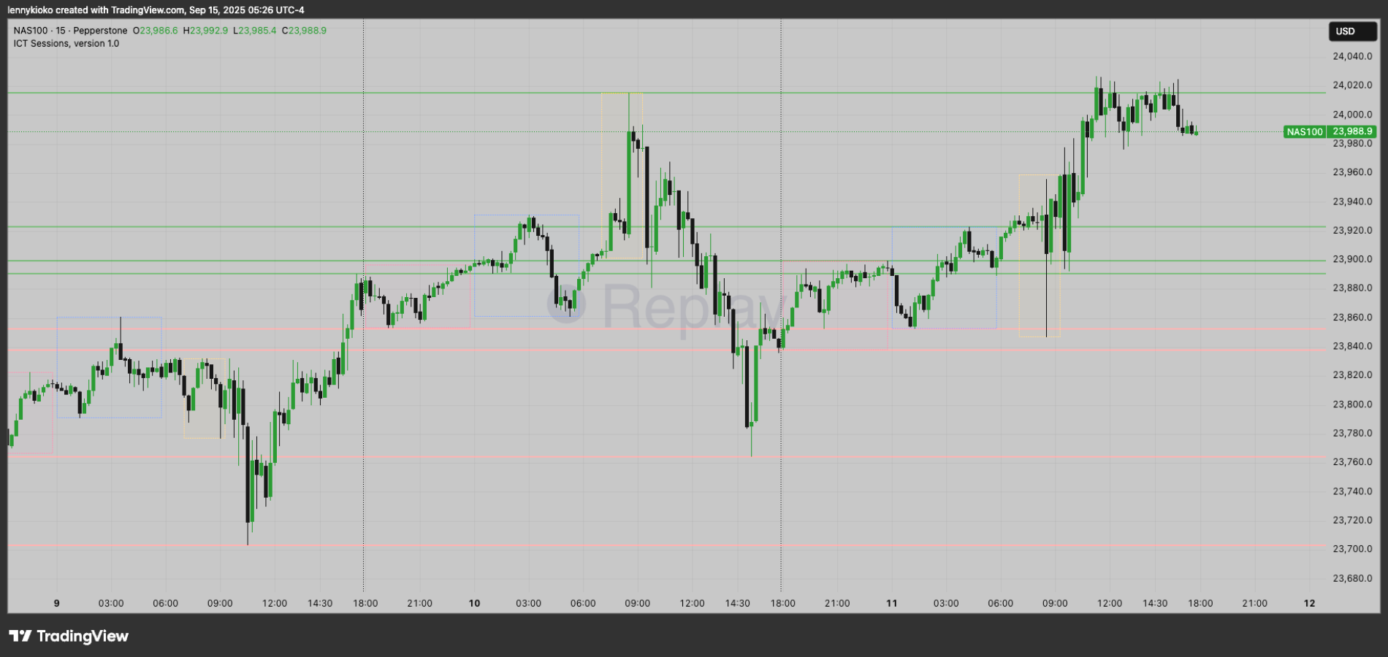Select date label 12 on time axis

click(1309, 604)
